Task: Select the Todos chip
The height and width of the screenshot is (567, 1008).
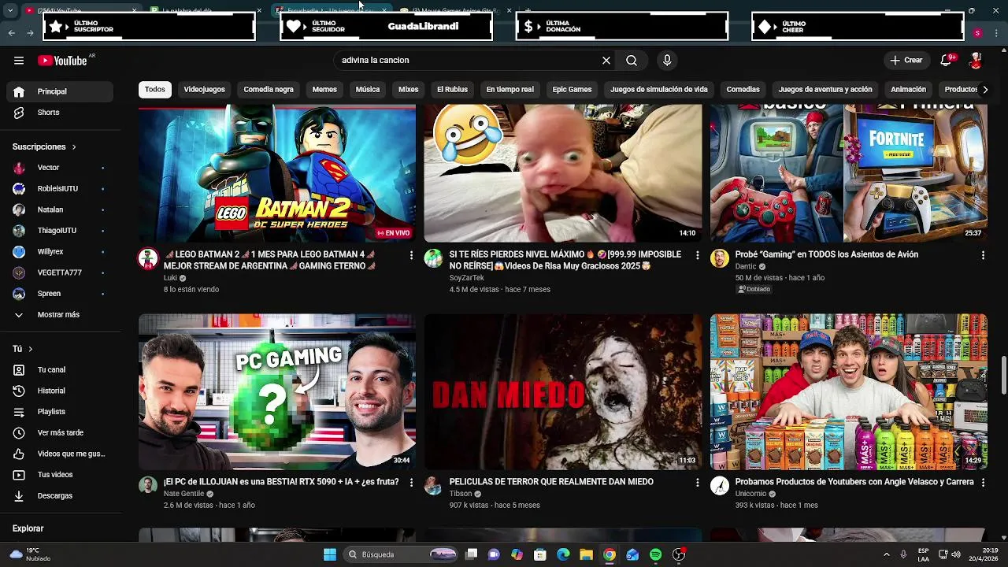Action: 155,90
